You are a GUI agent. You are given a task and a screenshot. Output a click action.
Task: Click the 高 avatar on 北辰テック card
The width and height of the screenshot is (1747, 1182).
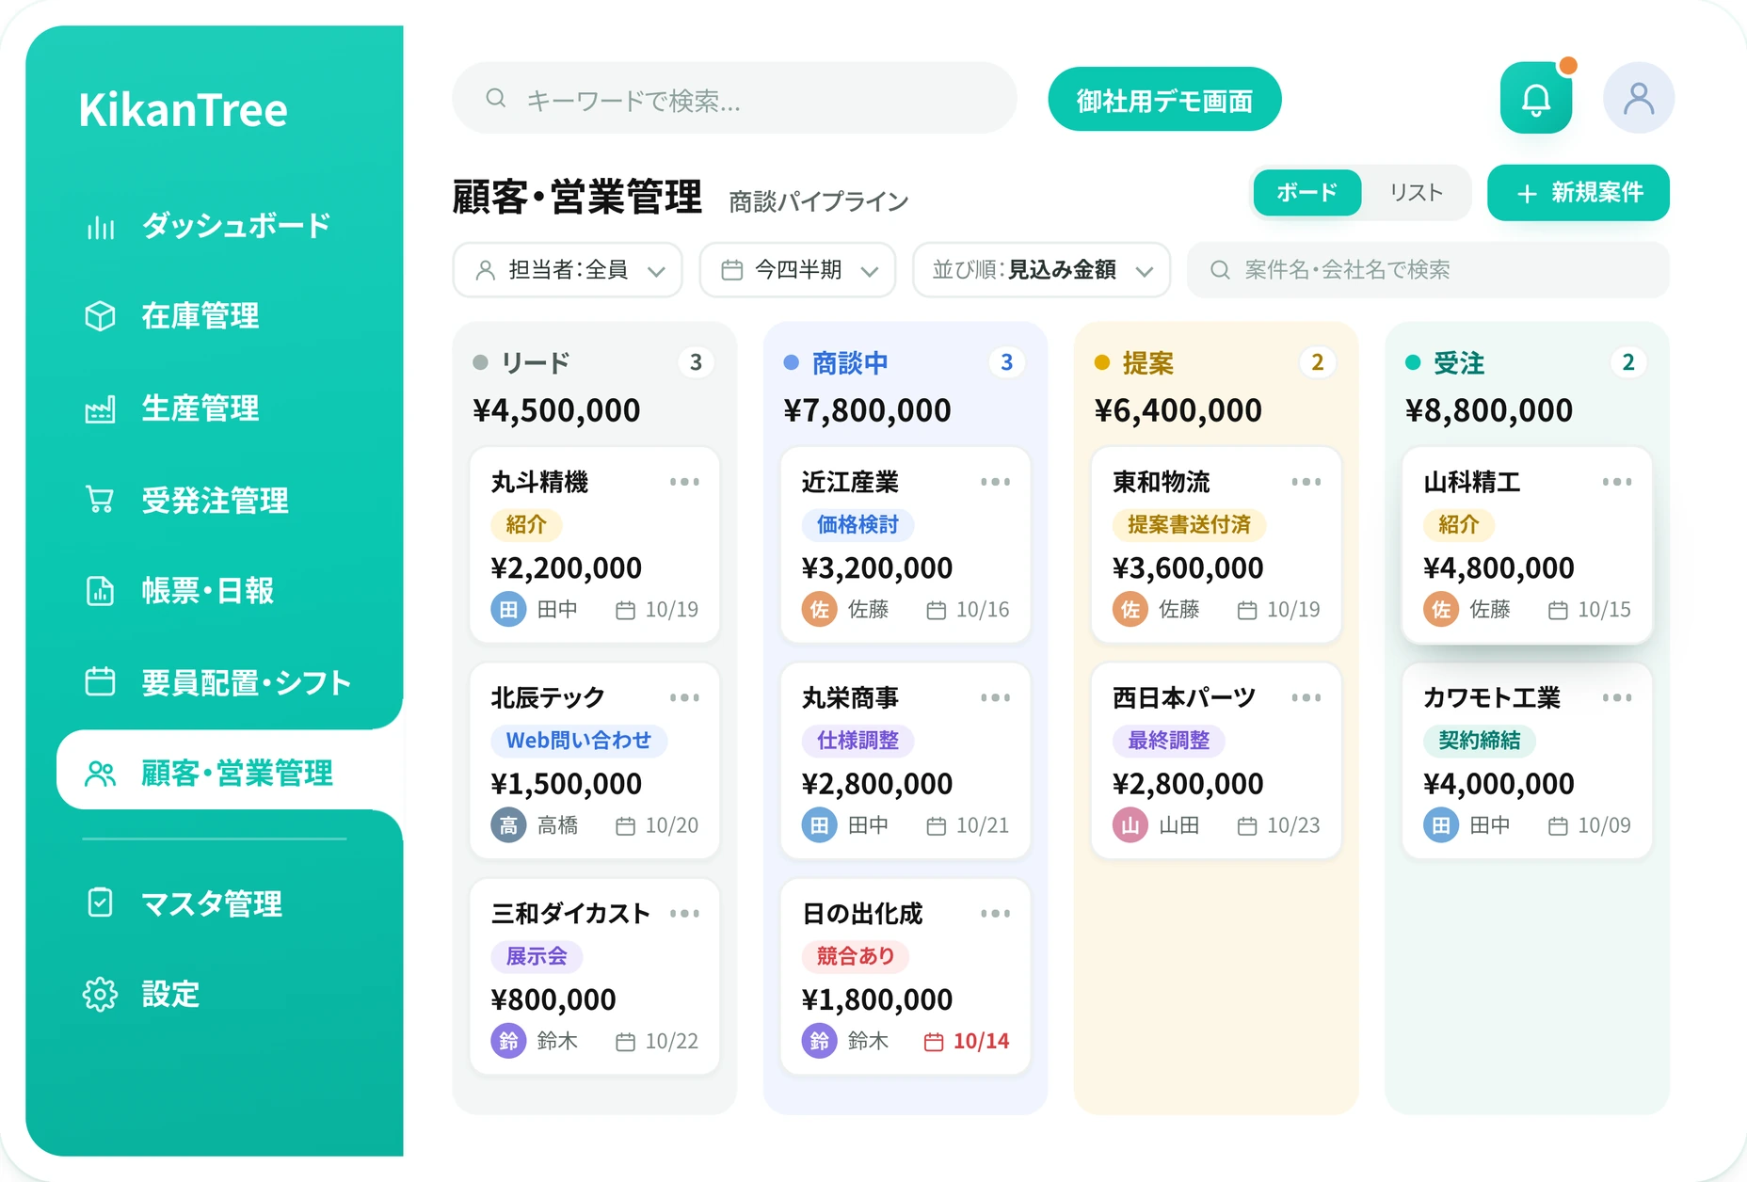pyautogui.click(x=508, y=825)
